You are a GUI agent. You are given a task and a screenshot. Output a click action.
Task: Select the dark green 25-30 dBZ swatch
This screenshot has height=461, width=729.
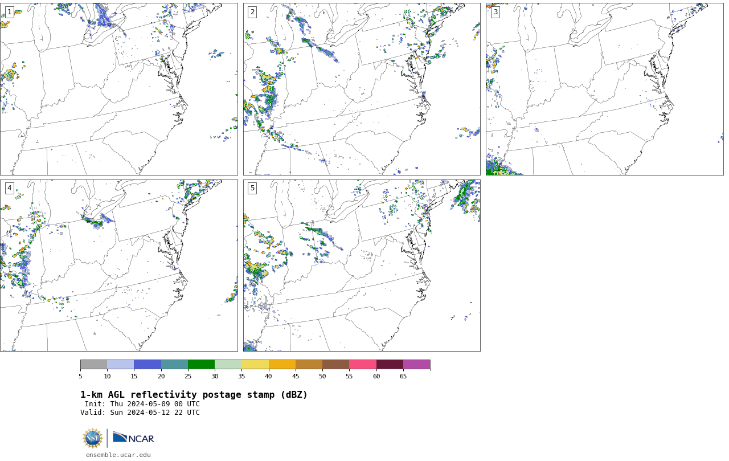pyautogui.click(x=201, y=365)
